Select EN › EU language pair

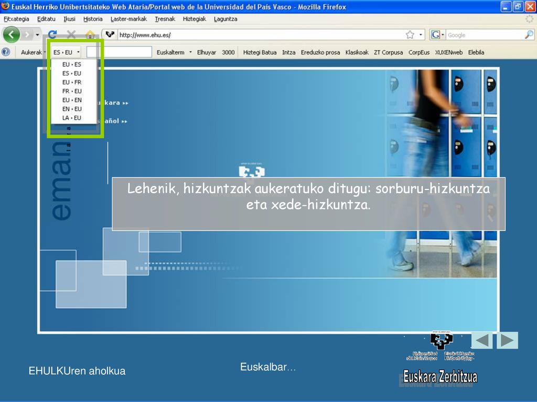pyautogui.click(x=72, y=109)
